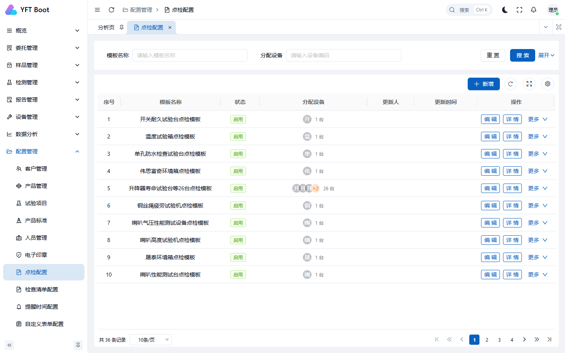The image size is (565, 353).
Task: Open 检查清单配置 in the sidebar
Action: tap(44, 289)
